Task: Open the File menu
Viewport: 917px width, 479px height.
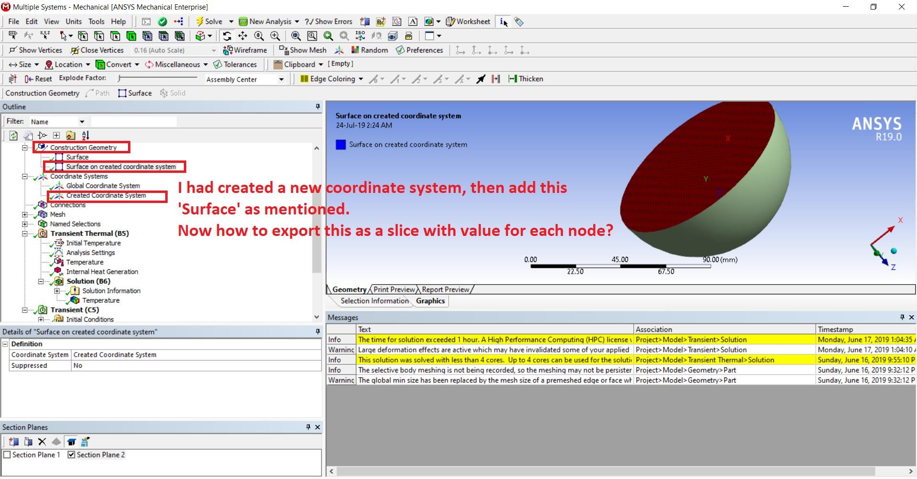Action: (14, 21)
